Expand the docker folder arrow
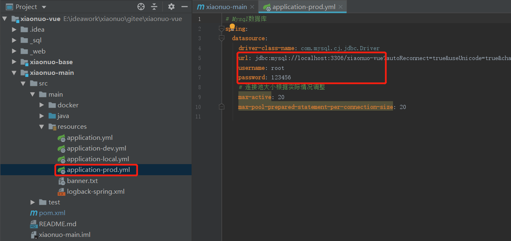Screen dimensions: 511x241 point(42,105)
